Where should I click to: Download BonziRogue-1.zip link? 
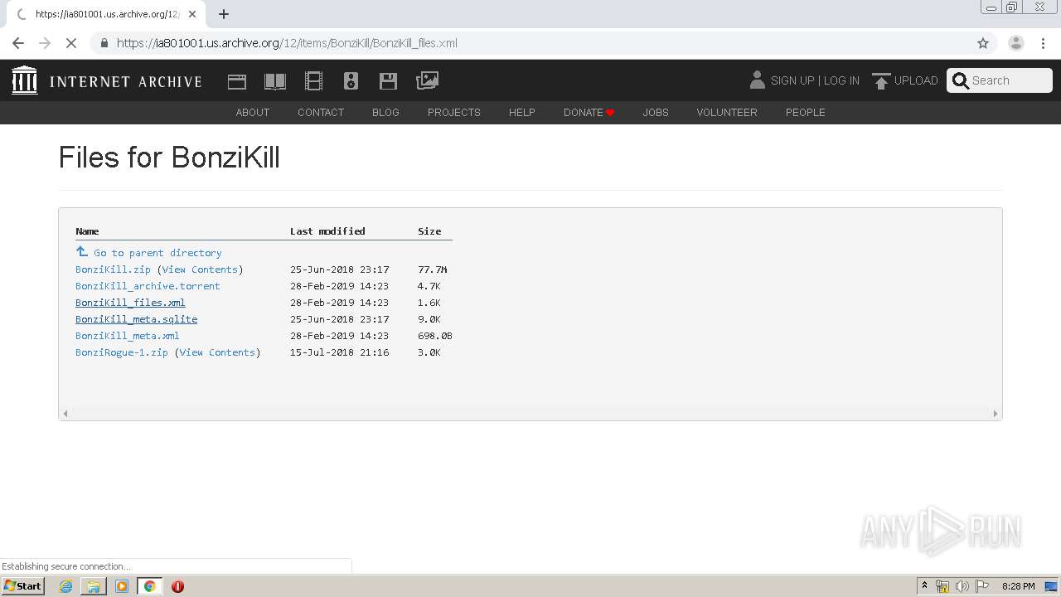(122, 352)
